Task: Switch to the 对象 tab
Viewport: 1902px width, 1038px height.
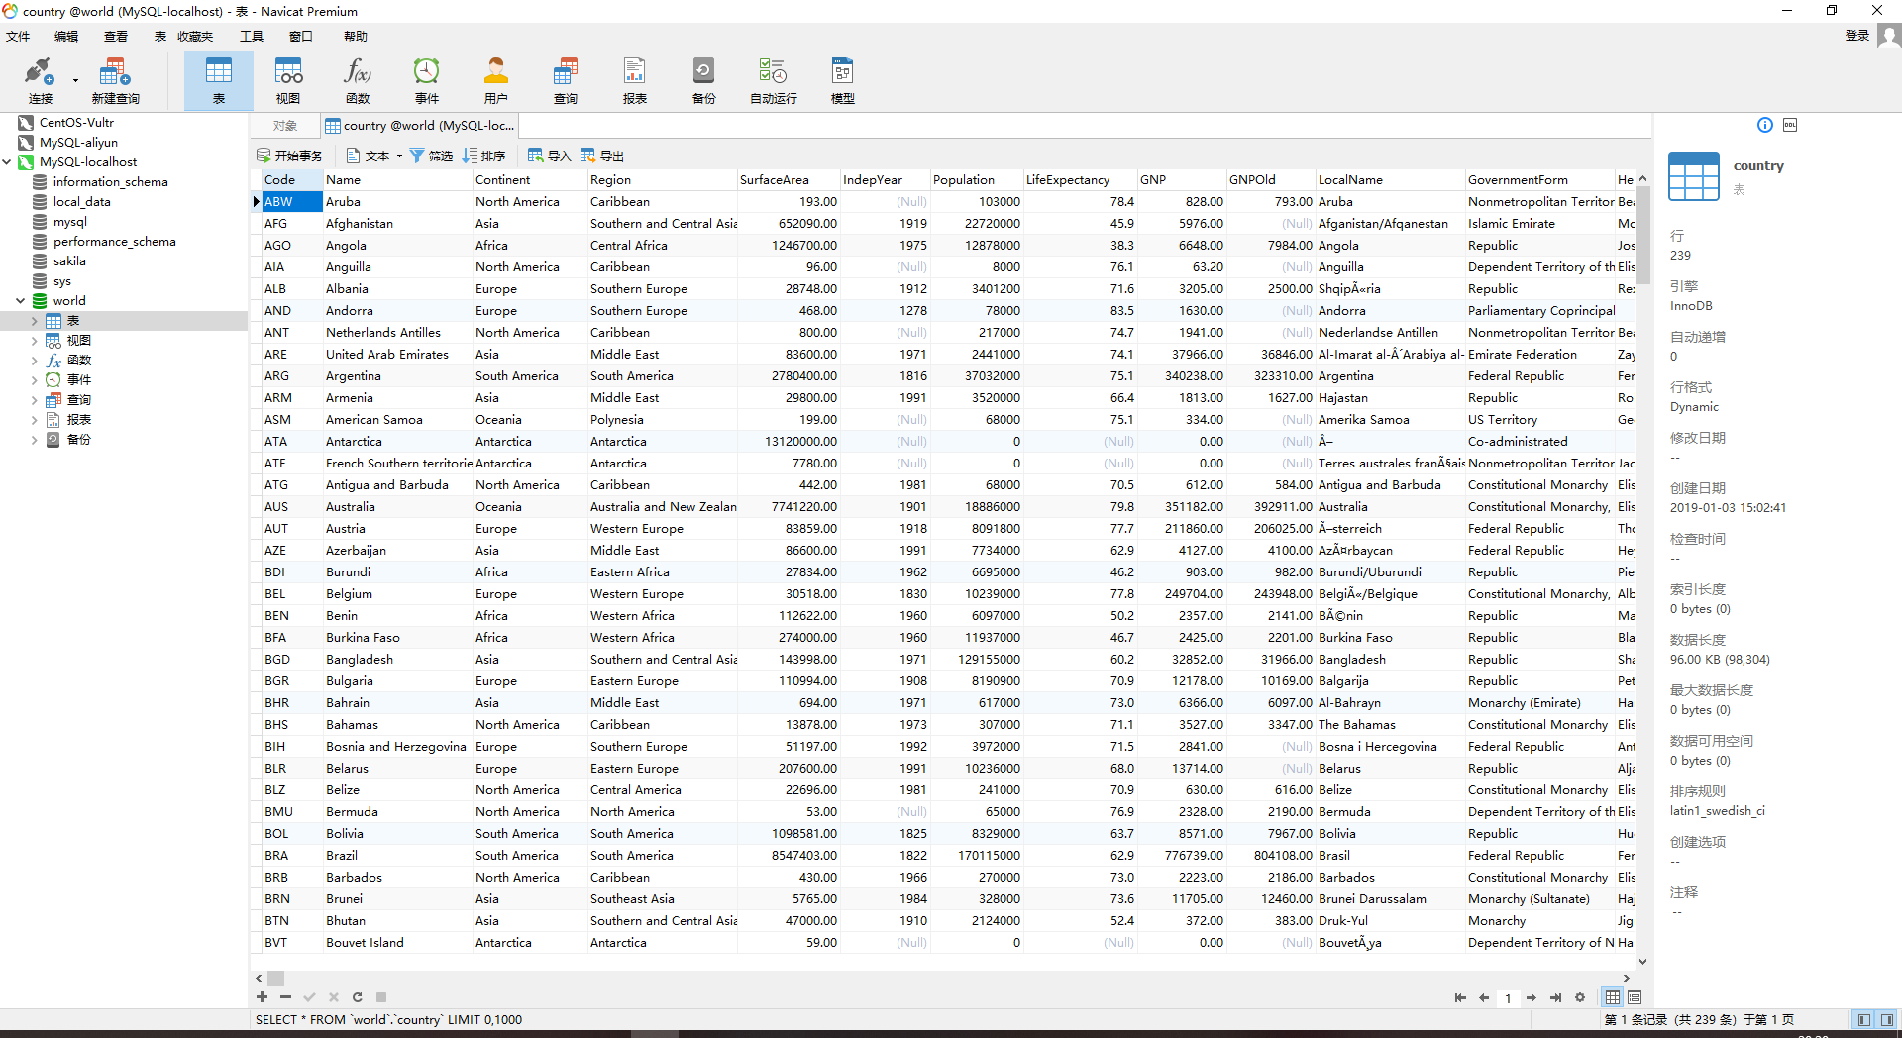Action: coord(285,126)
